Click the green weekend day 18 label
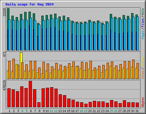The height and width of the screenshot is (114, 146). [81, 111]
